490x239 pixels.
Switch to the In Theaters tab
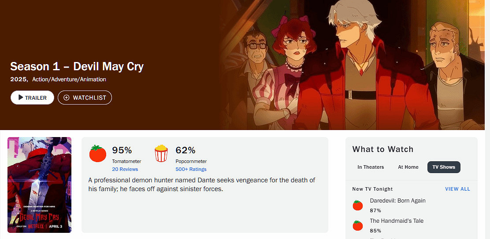point(371,167)
